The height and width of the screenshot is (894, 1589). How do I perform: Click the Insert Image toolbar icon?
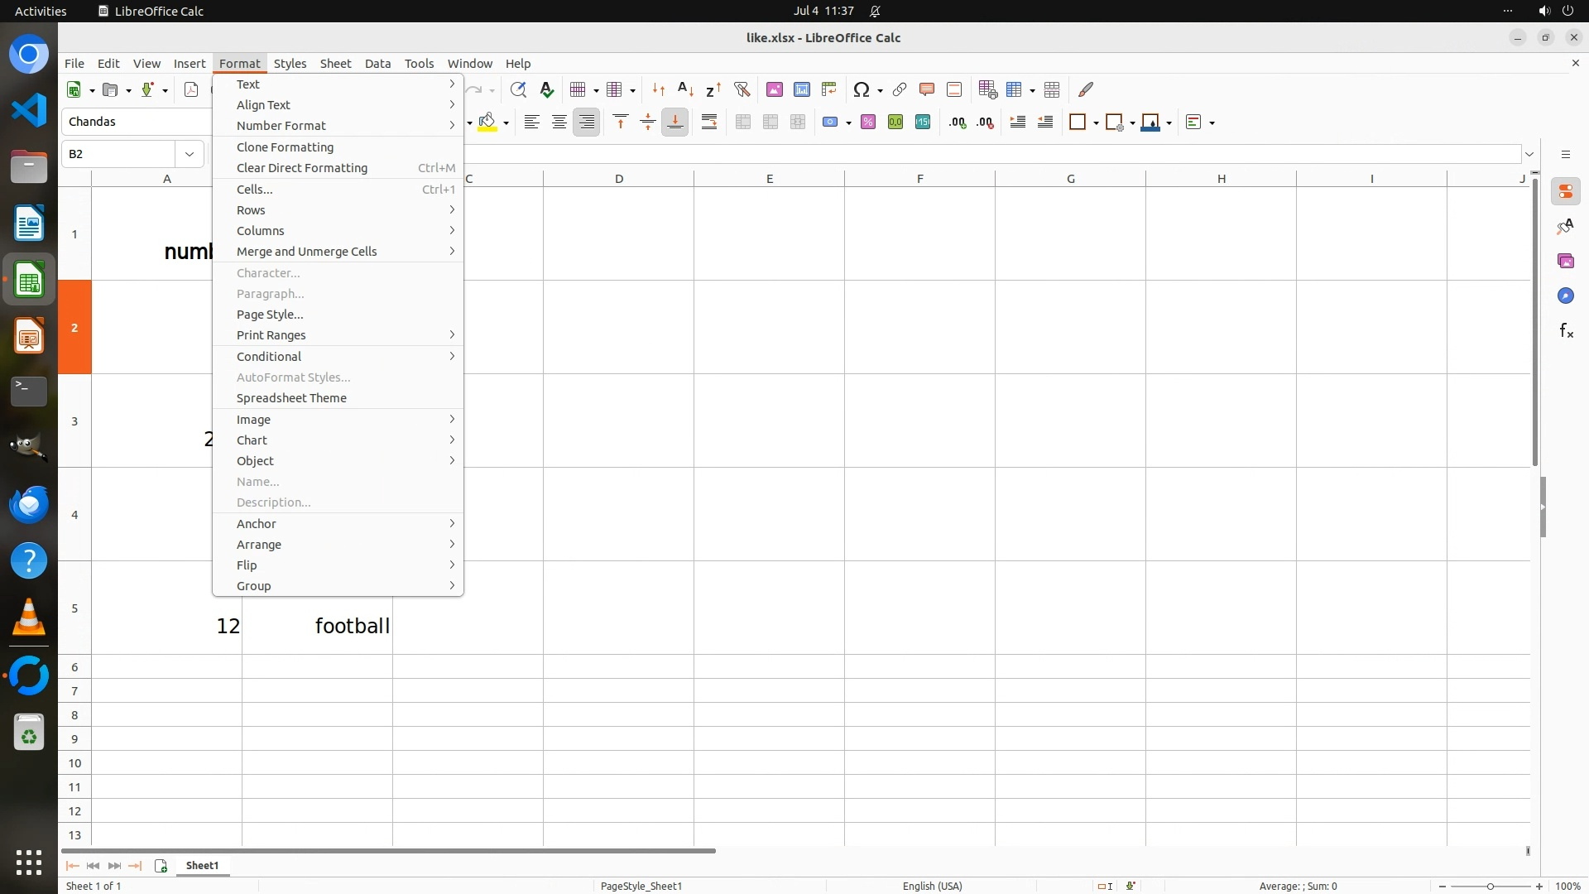(x=774, y=89)
